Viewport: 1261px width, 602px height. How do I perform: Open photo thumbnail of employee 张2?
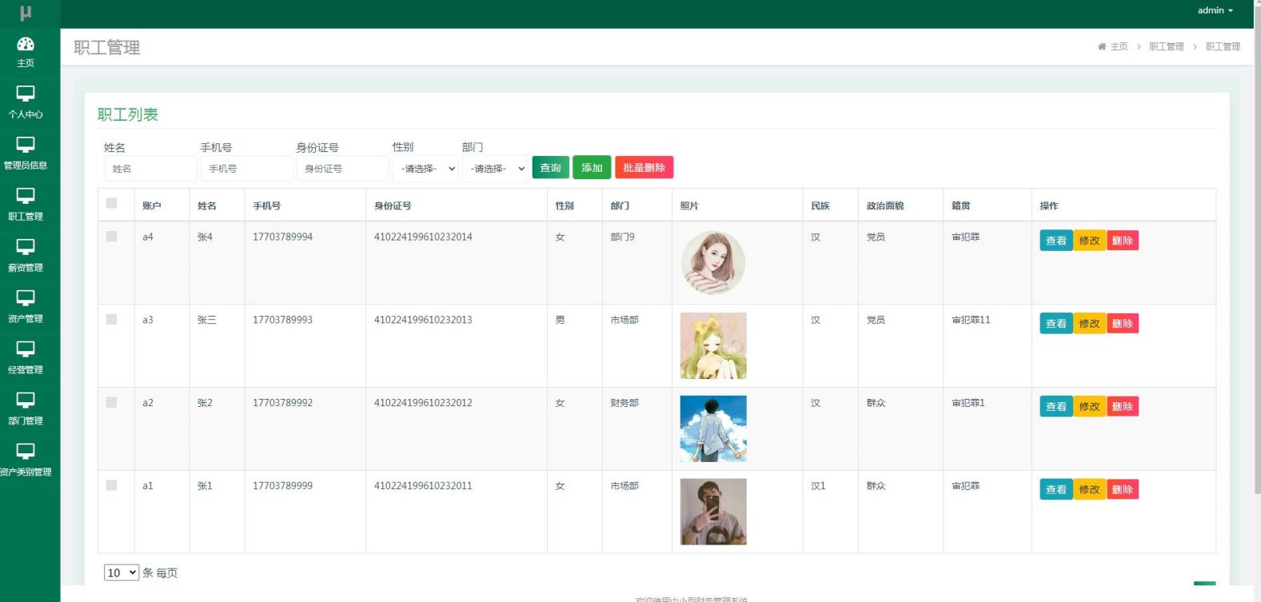click(x=713, y=429)
